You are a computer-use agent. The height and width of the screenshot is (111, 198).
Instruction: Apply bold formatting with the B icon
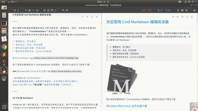point(15,10)
